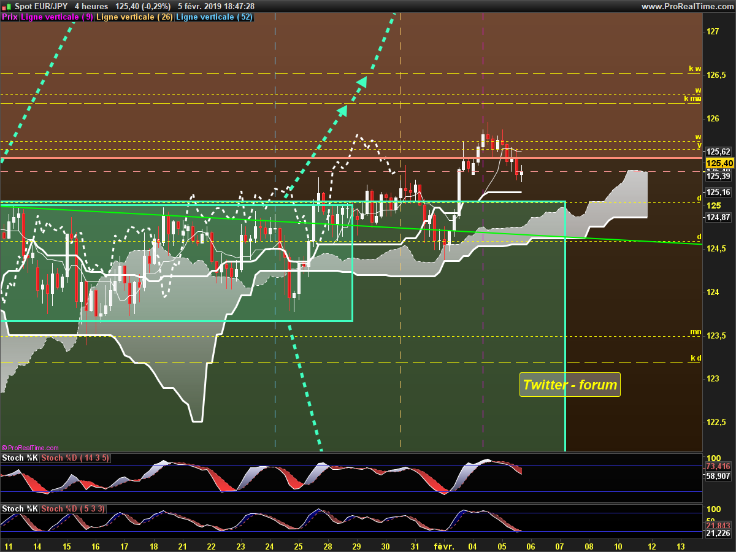
Task: Select Stoch %D (5 3 3) label
Action: [x=73, y=508]
